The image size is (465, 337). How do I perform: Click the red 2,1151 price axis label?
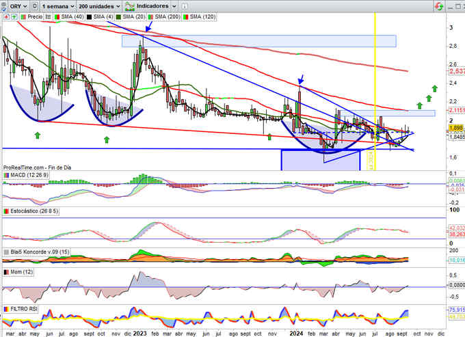[x=457, y=110]
